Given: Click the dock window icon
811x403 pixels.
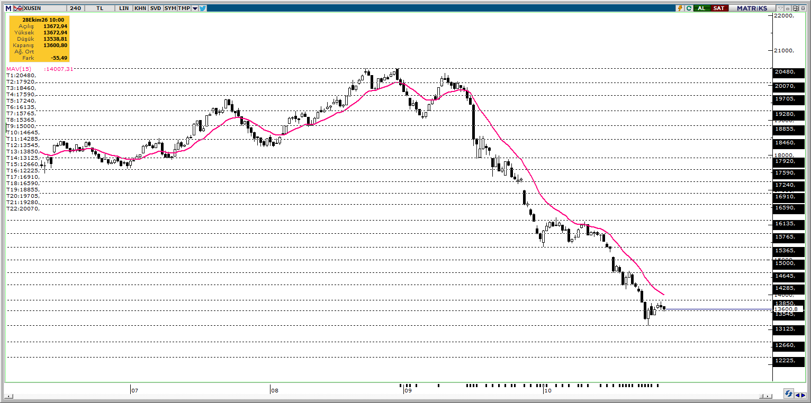Looking at the screenshot, I should pyautogui.click(x=795, y=8).
